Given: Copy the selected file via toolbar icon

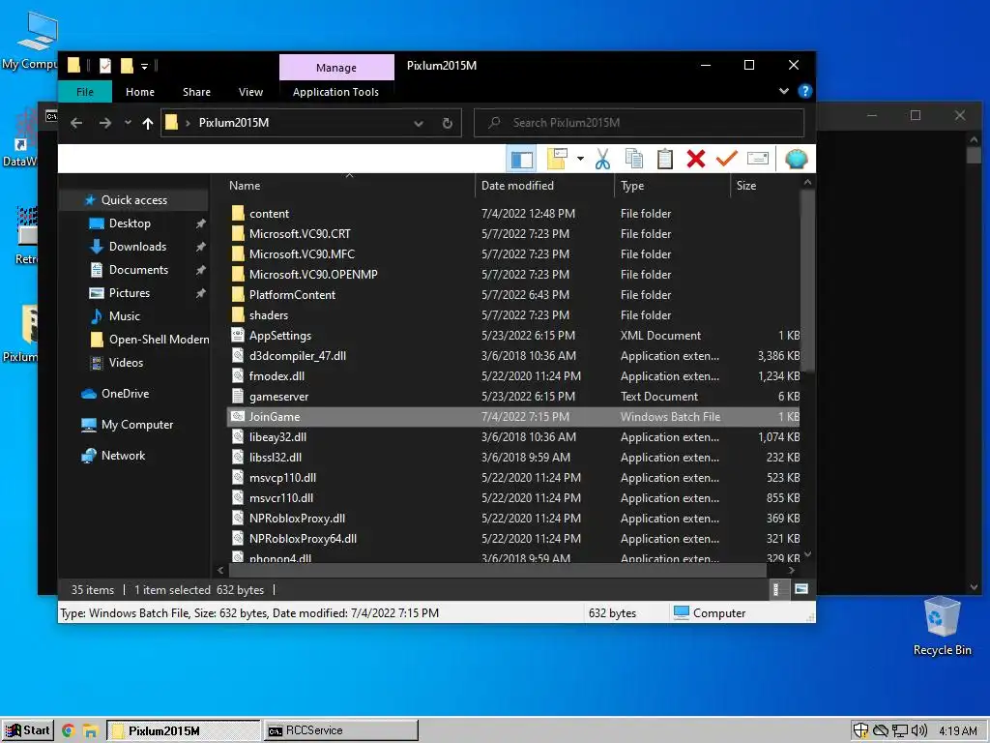Looking at the screenshot, I should [634, 160].
